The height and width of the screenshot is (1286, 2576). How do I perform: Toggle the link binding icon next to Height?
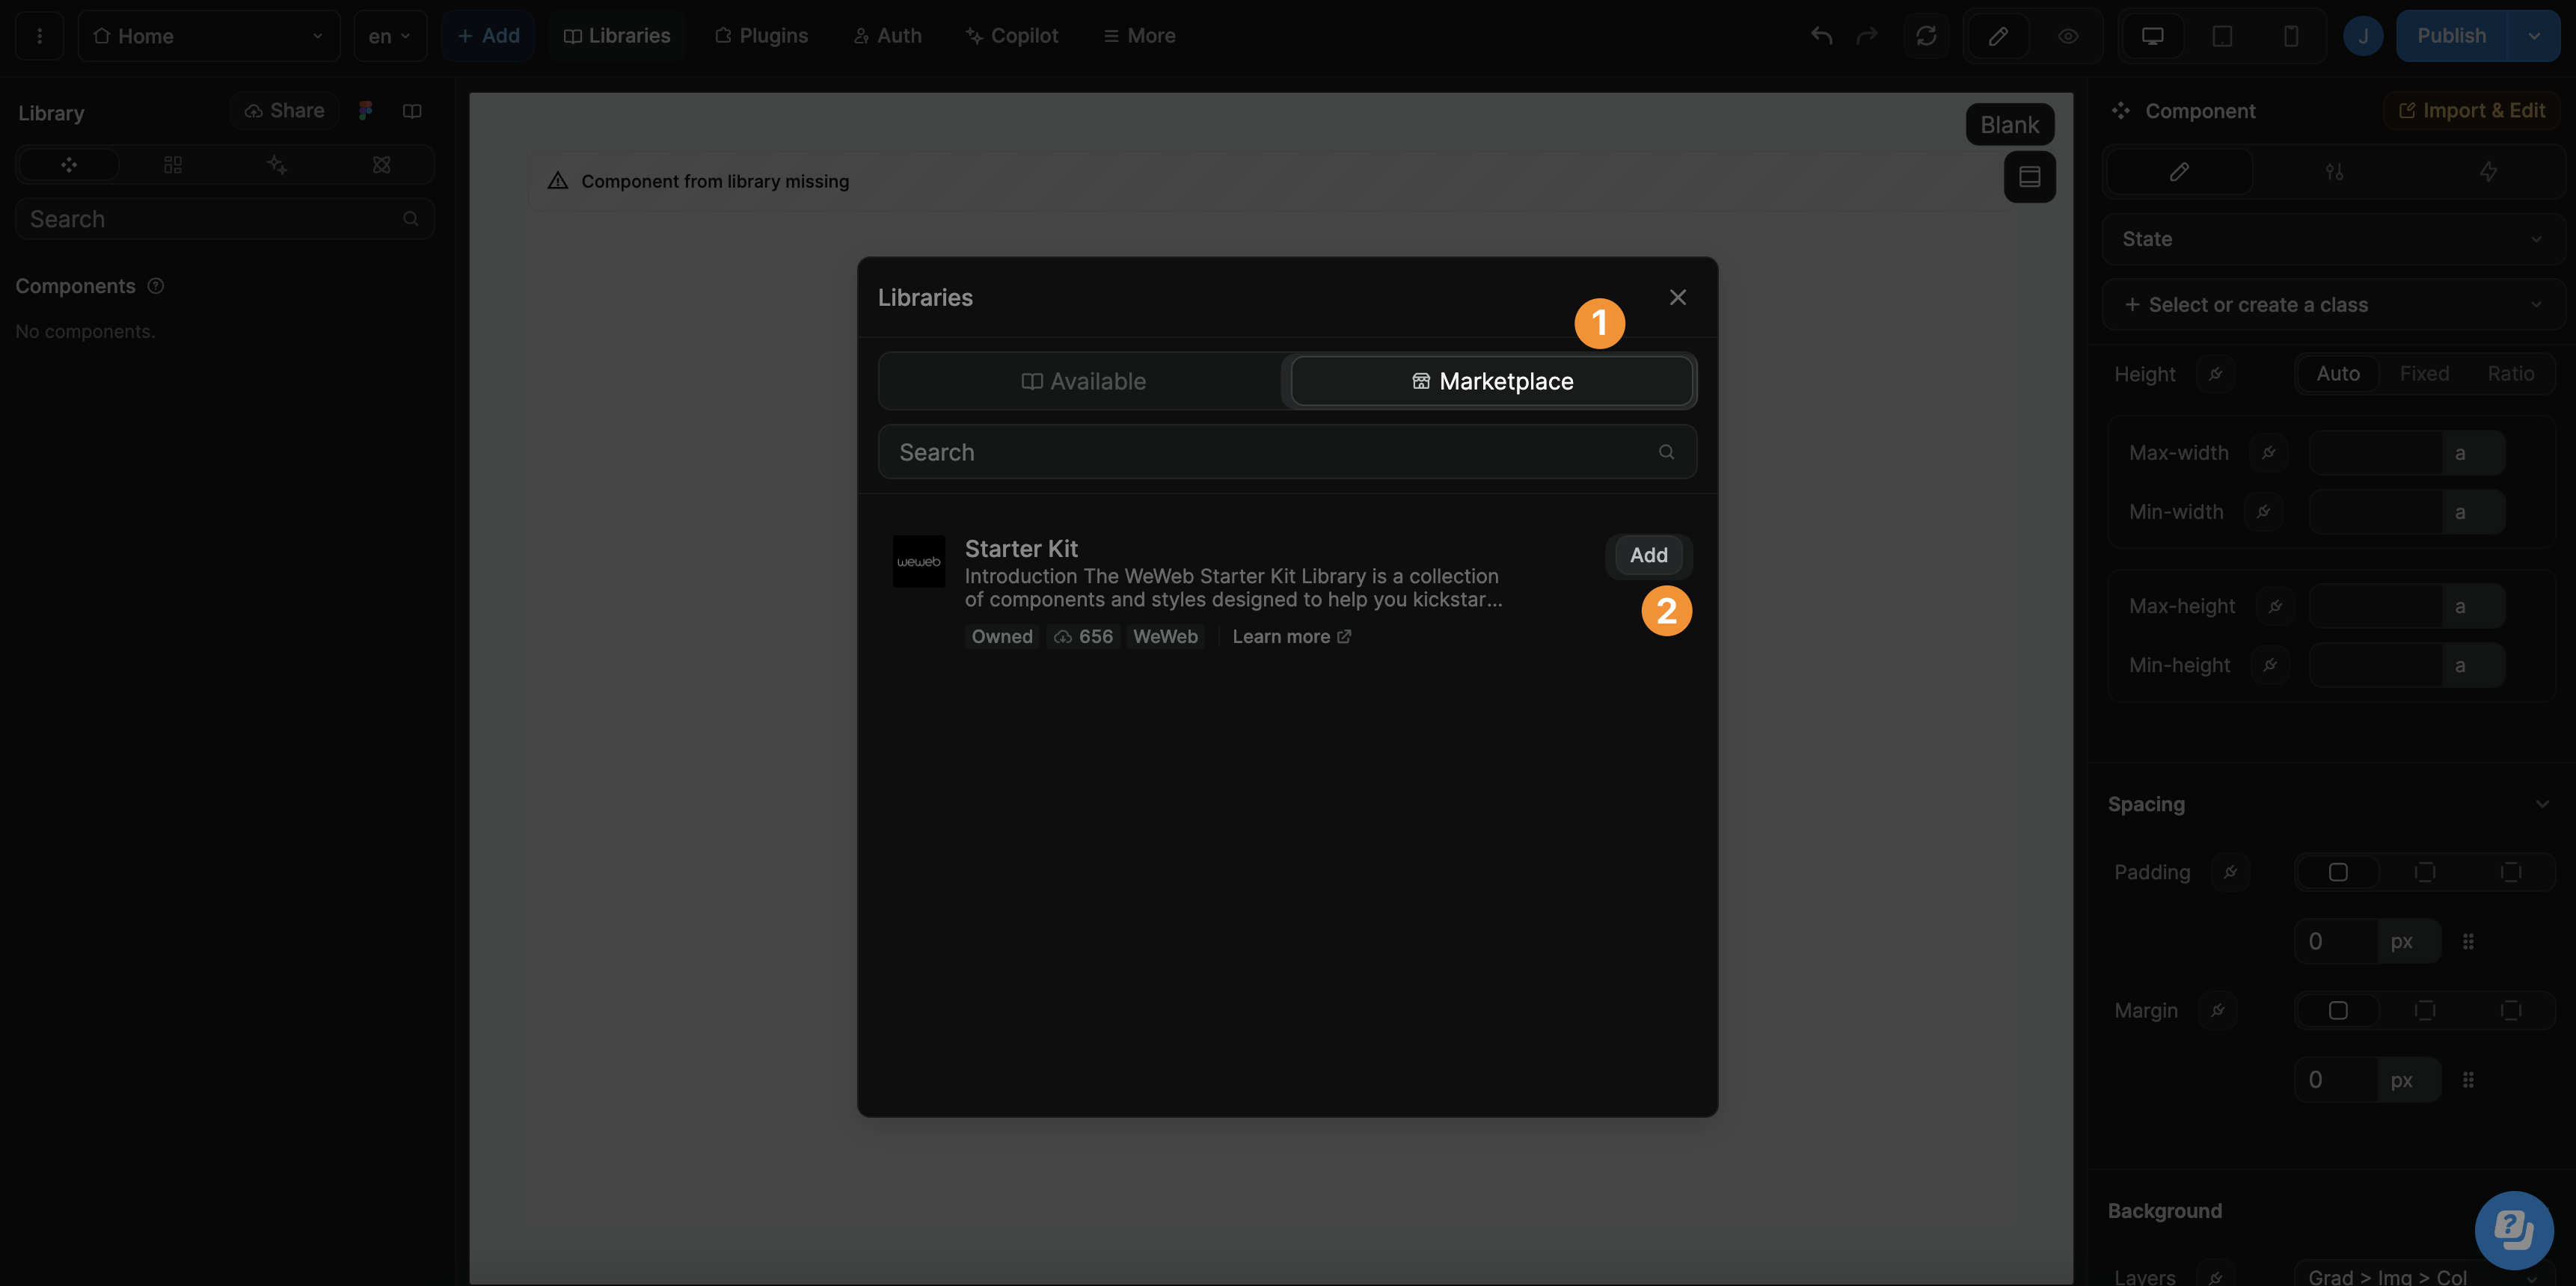point(2216,374)
